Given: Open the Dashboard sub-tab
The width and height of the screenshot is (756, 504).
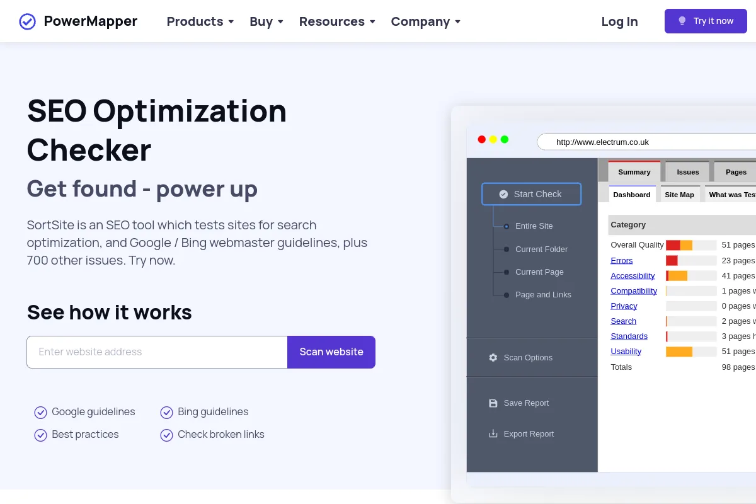Looking at the screenshot, I should coord(632,195).
